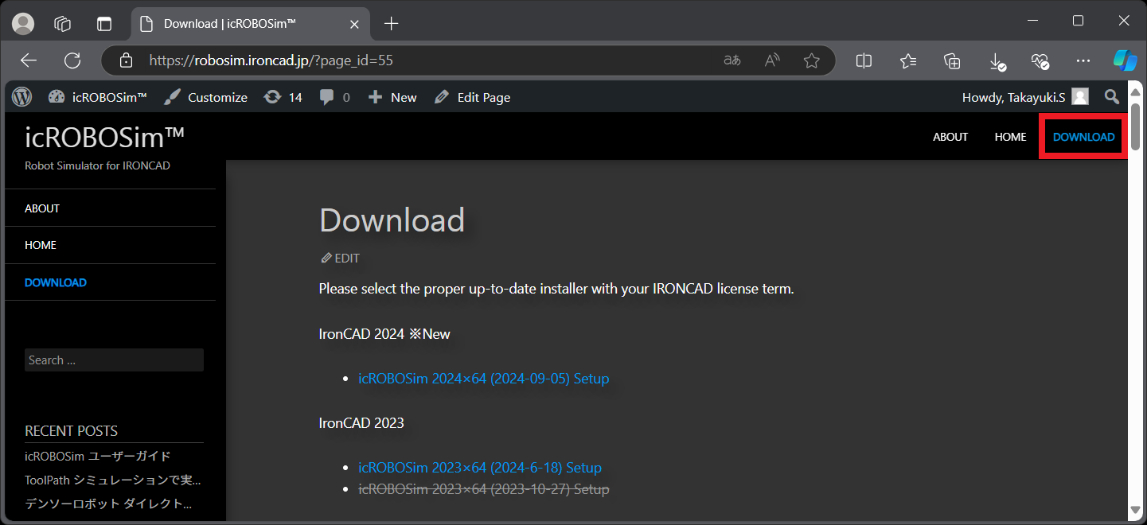
Task: Open the browser refresh button
Action: pos(72,60)
